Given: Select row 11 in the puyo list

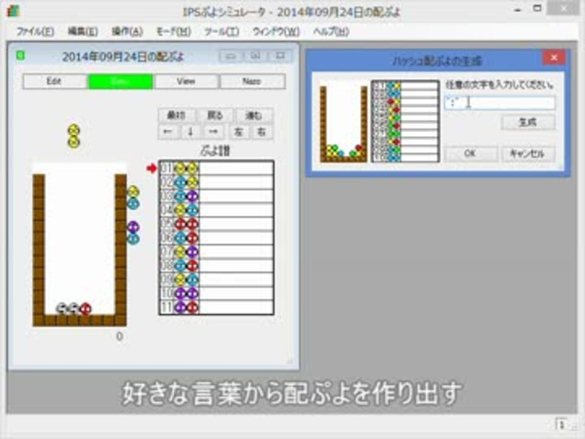Looking at the screenshot, I should click(216, 307).
